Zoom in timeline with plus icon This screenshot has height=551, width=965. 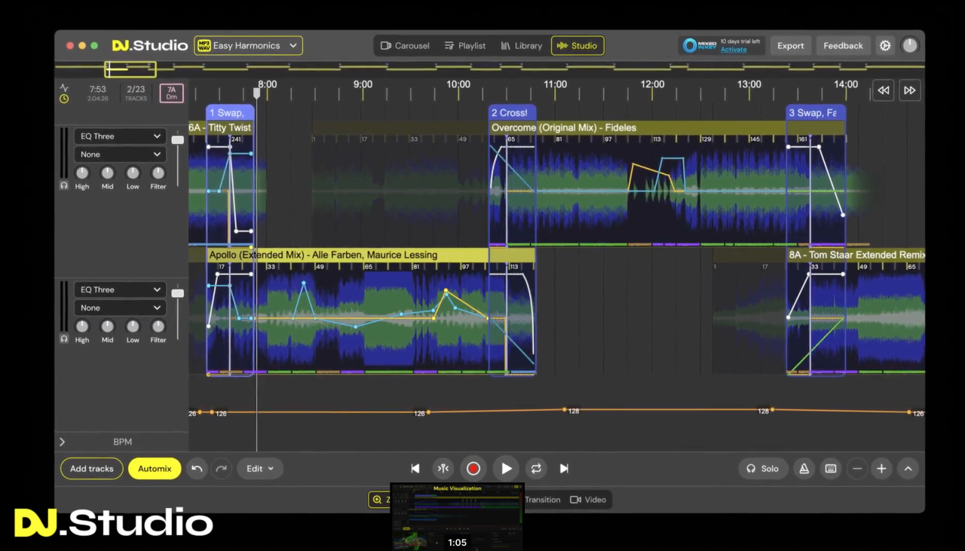(881, 468)
